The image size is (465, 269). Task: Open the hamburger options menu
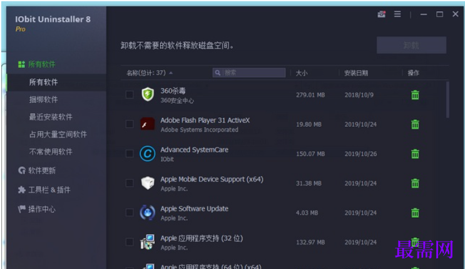pos(397,14)
